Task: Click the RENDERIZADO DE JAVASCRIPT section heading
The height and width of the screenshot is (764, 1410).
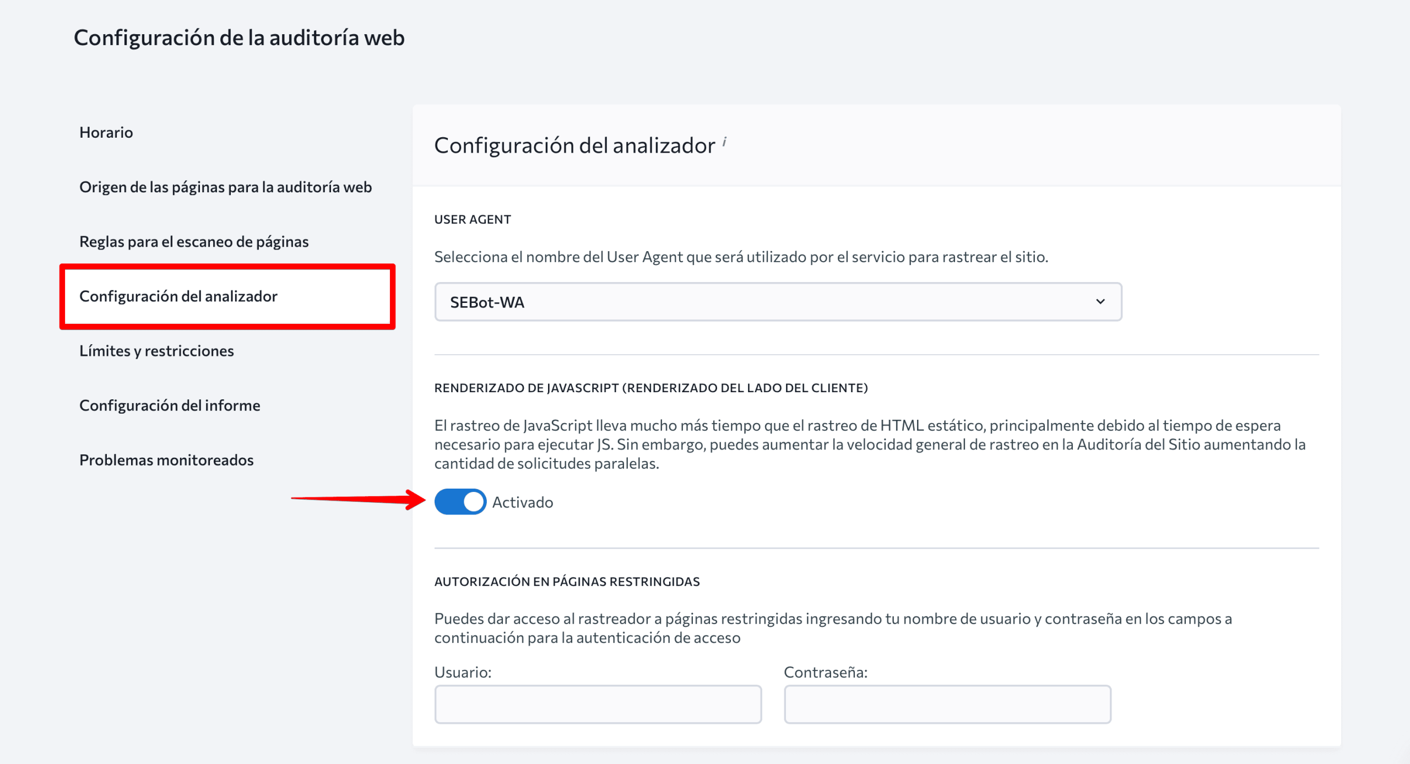Action: pos(651,388)
